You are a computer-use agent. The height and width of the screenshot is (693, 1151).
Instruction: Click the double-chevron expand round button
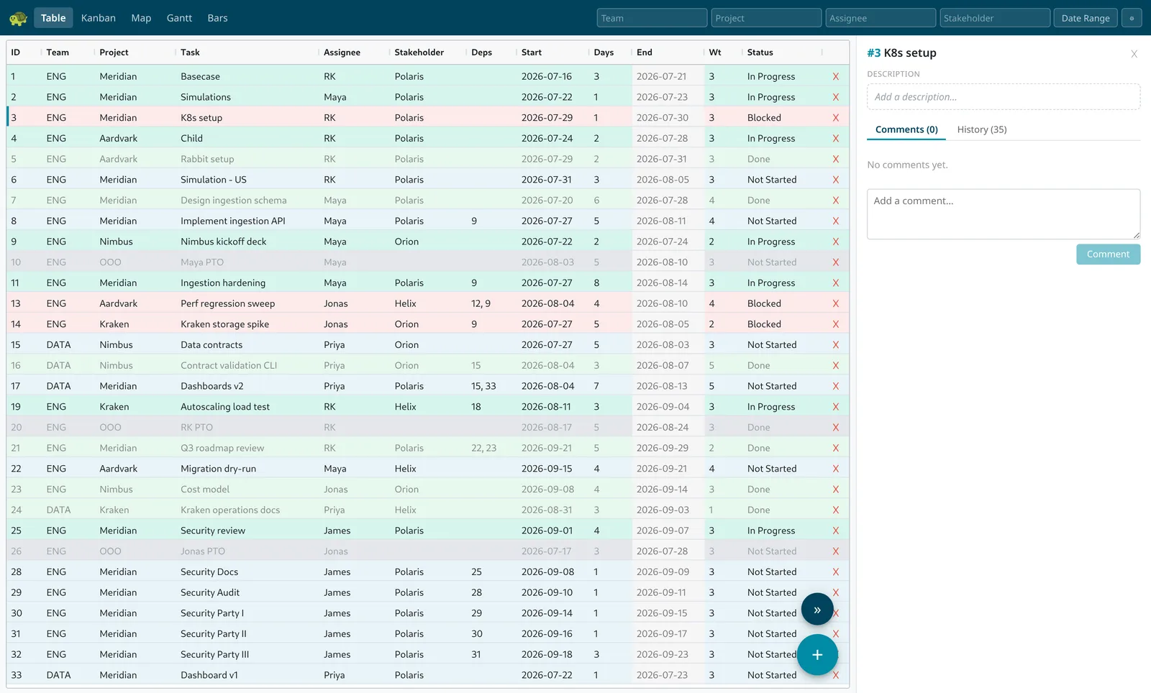pos(817,610)
